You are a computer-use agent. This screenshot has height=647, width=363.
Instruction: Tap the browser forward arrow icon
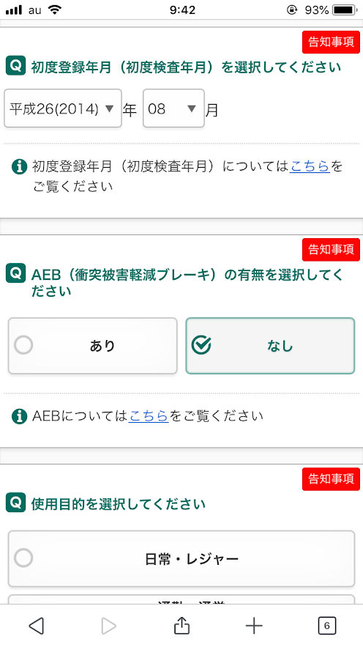click(108, 626)
